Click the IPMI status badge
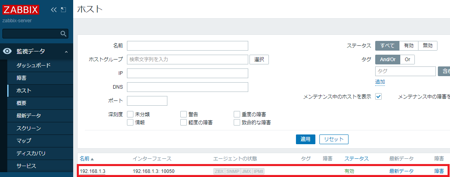450x177 pixels. point(258,171)
